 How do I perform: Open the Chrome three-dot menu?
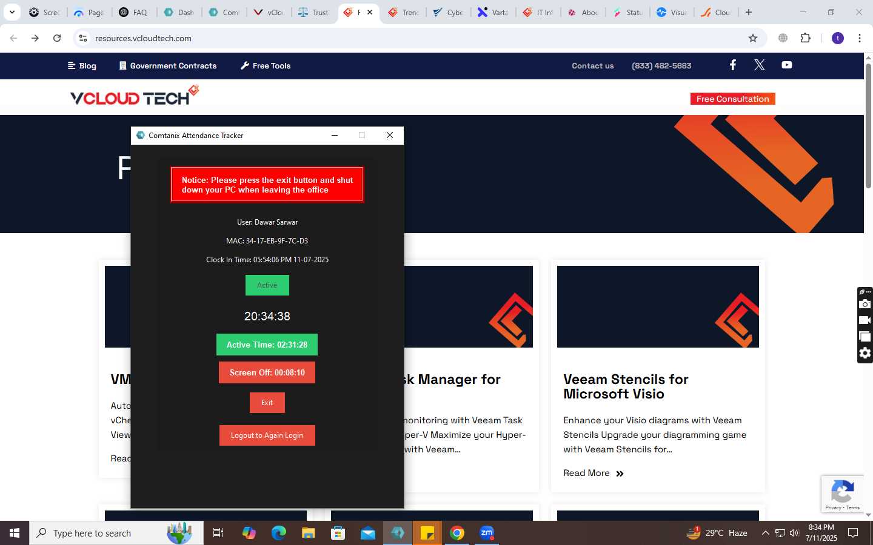tap(859, 38)
